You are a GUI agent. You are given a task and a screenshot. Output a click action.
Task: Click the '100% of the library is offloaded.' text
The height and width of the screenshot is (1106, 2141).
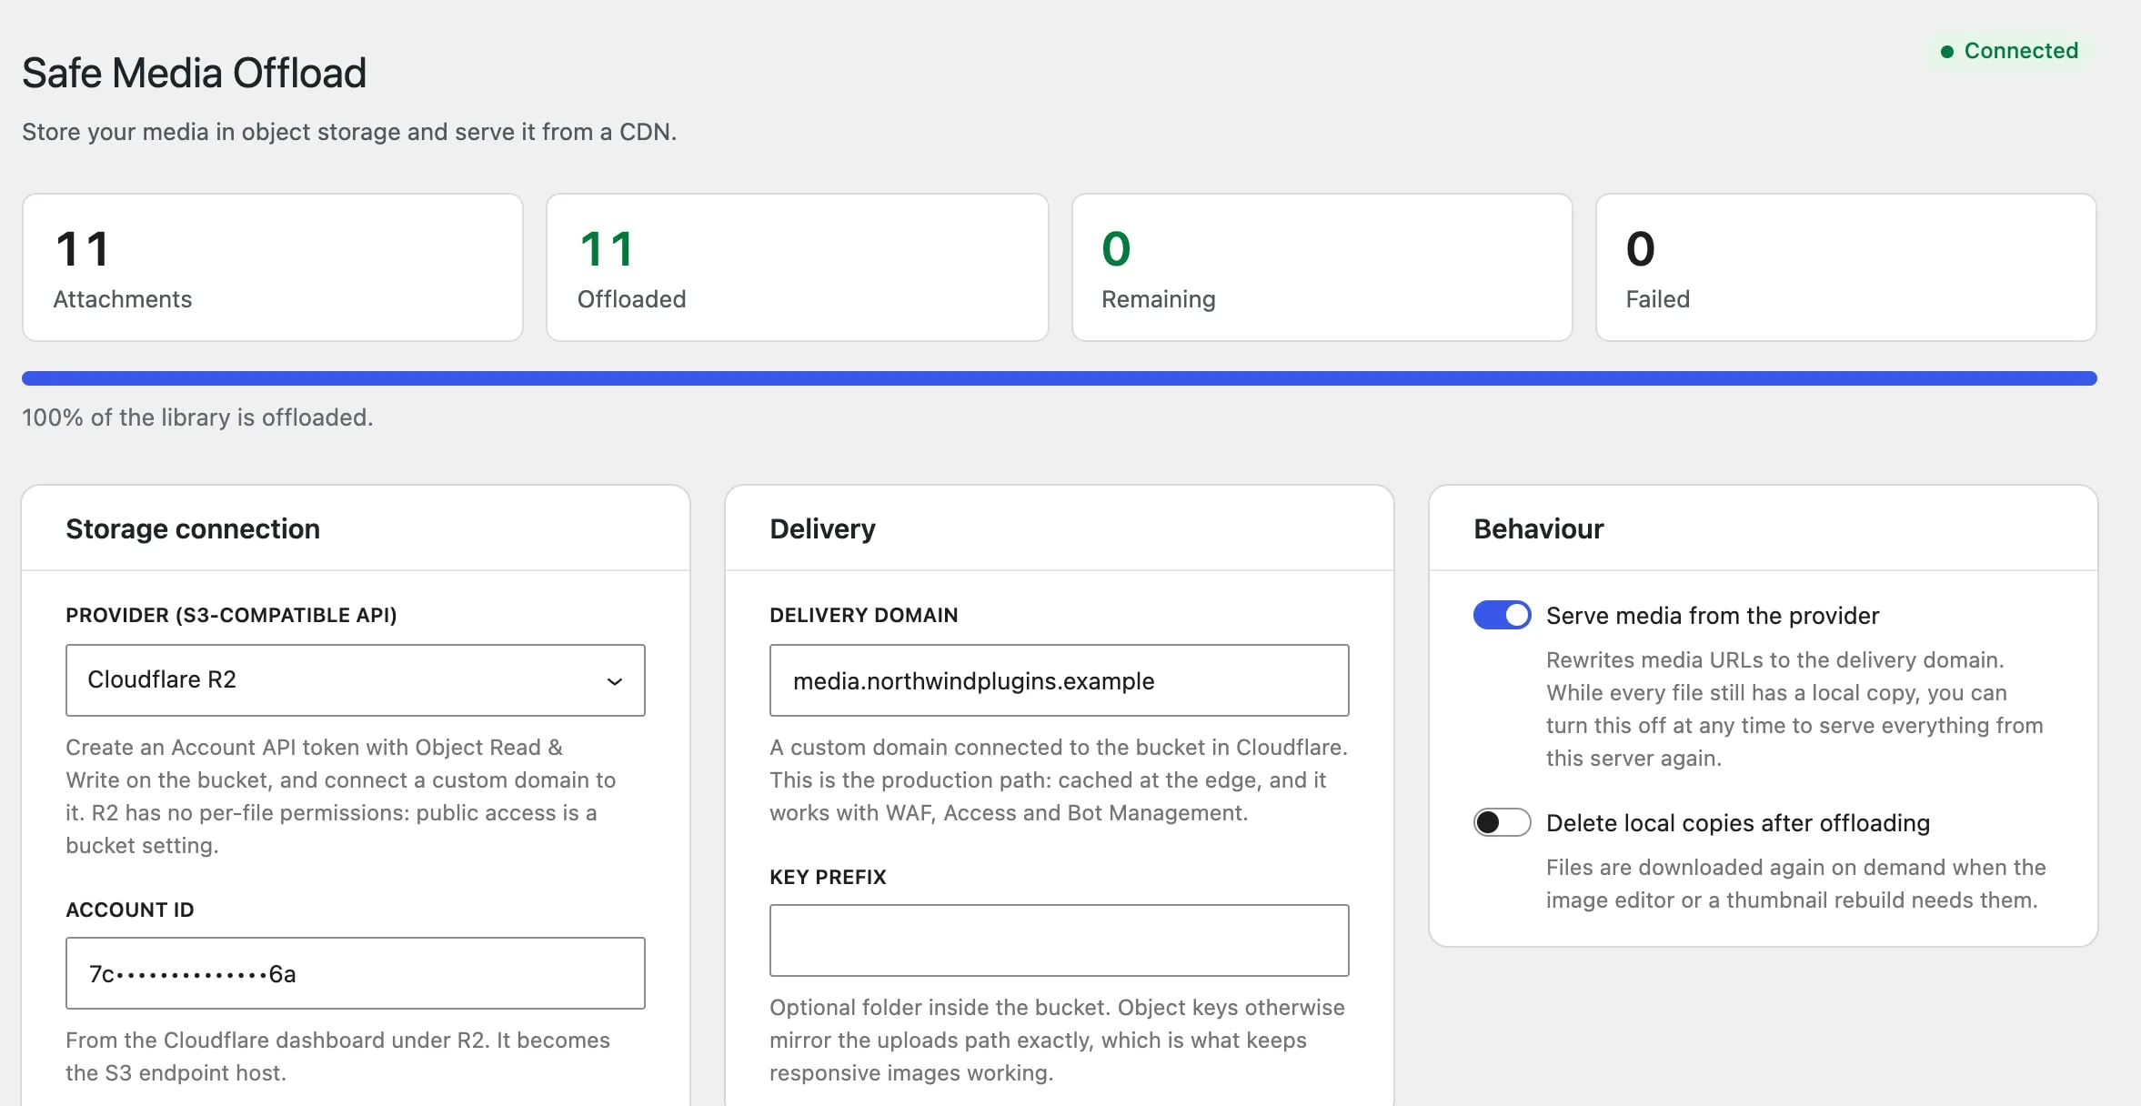pyautogui.click(x=197, y=417)
